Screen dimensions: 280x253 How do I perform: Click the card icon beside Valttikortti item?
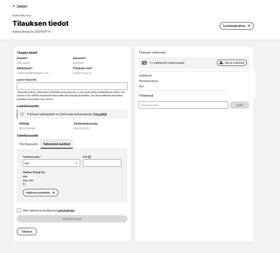pos(144,63)
